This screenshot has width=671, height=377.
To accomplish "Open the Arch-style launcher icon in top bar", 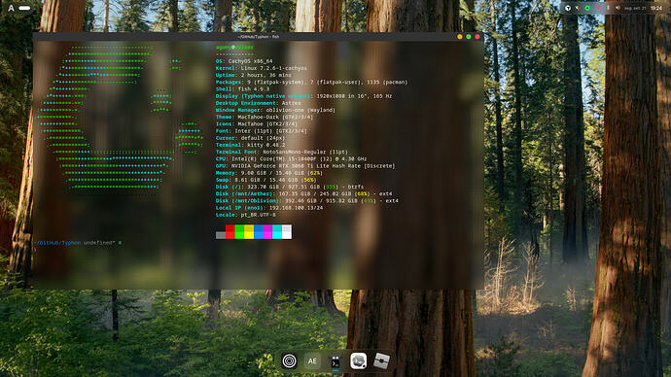I will tap(11, 8).
